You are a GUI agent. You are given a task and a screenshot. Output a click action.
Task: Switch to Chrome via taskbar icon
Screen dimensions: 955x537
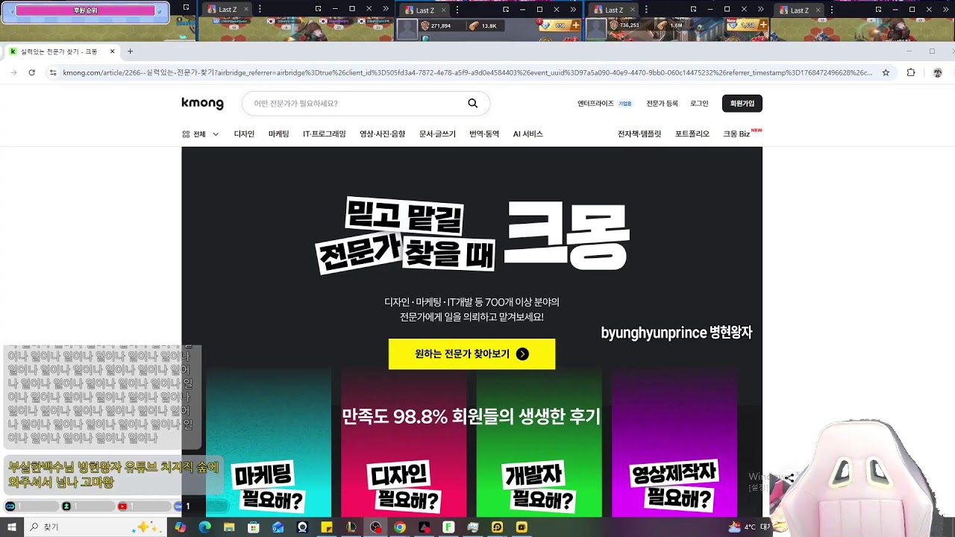point(400,527)
